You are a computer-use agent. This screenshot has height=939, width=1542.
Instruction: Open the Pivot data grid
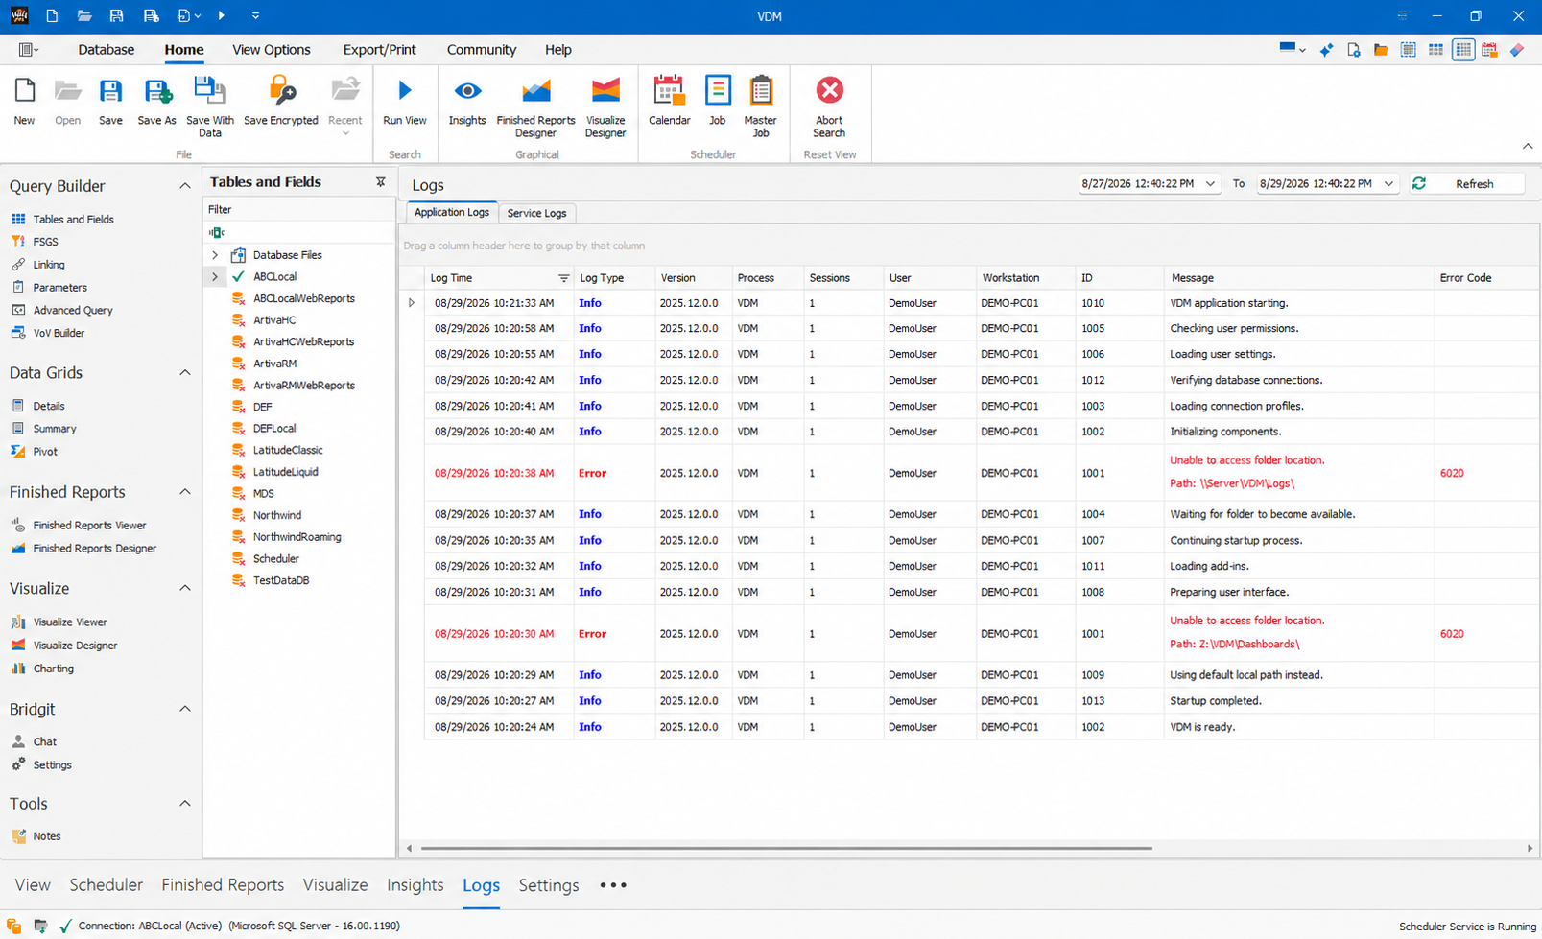coord(45,451)
